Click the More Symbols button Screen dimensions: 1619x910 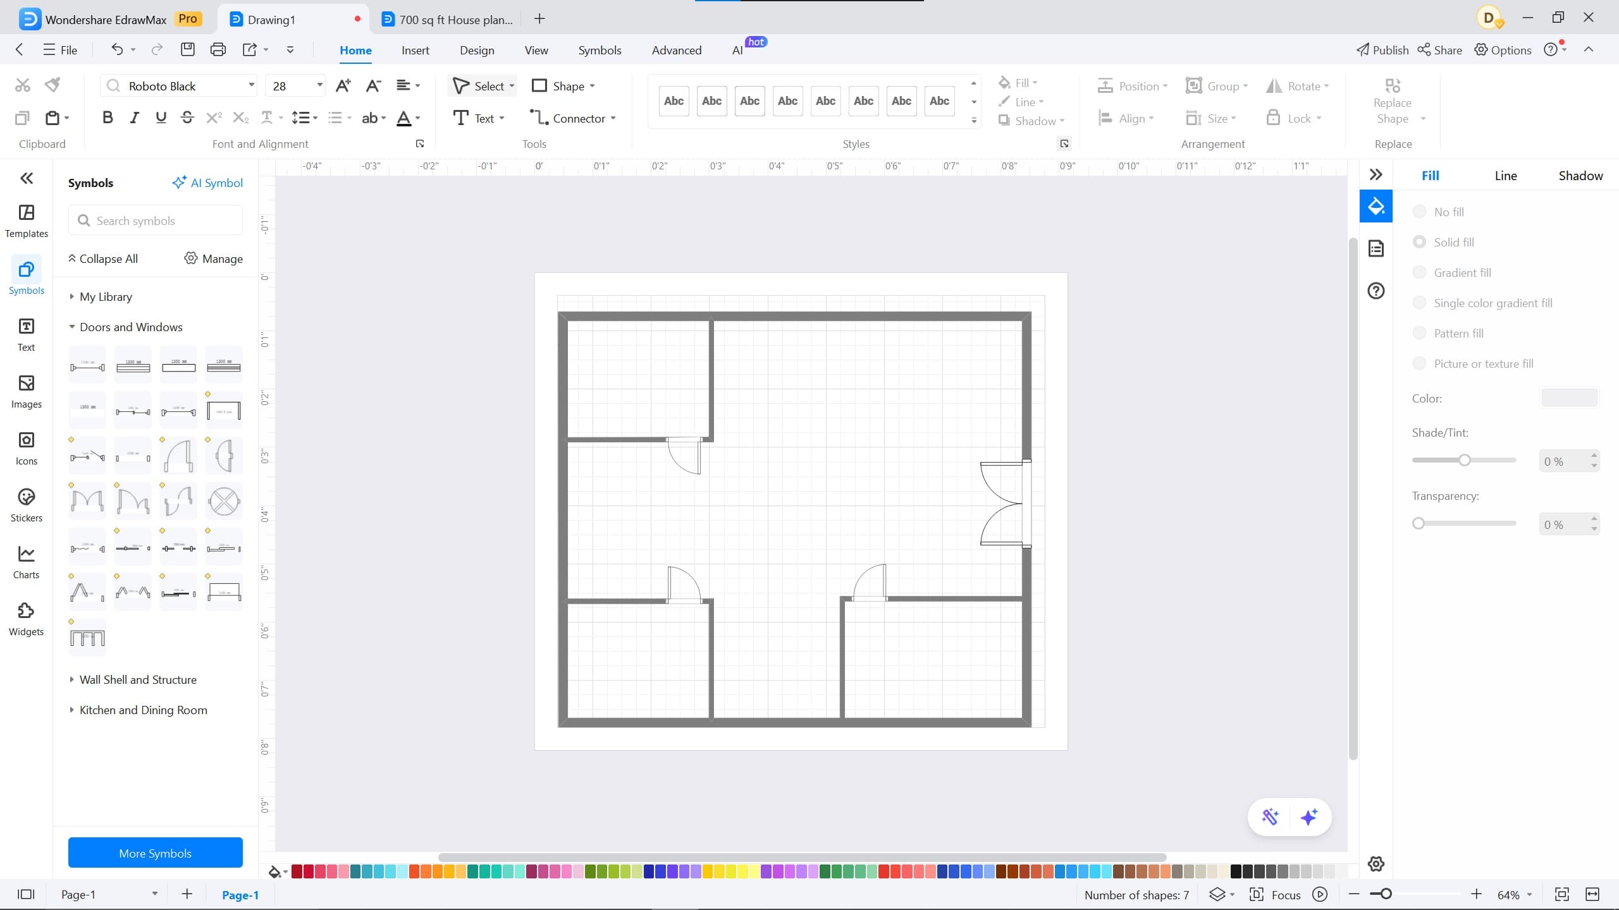pyautogui.click(x=155, y=852)
